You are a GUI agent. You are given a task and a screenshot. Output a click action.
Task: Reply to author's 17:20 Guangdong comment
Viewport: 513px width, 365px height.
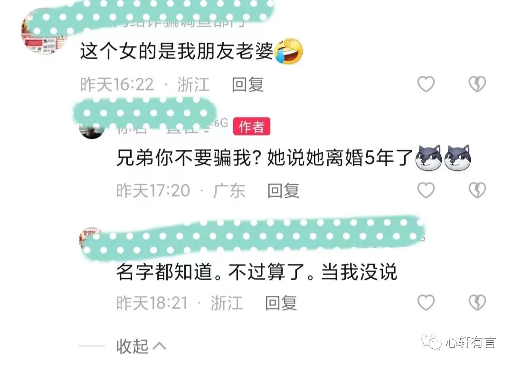[x=283, y=191]
